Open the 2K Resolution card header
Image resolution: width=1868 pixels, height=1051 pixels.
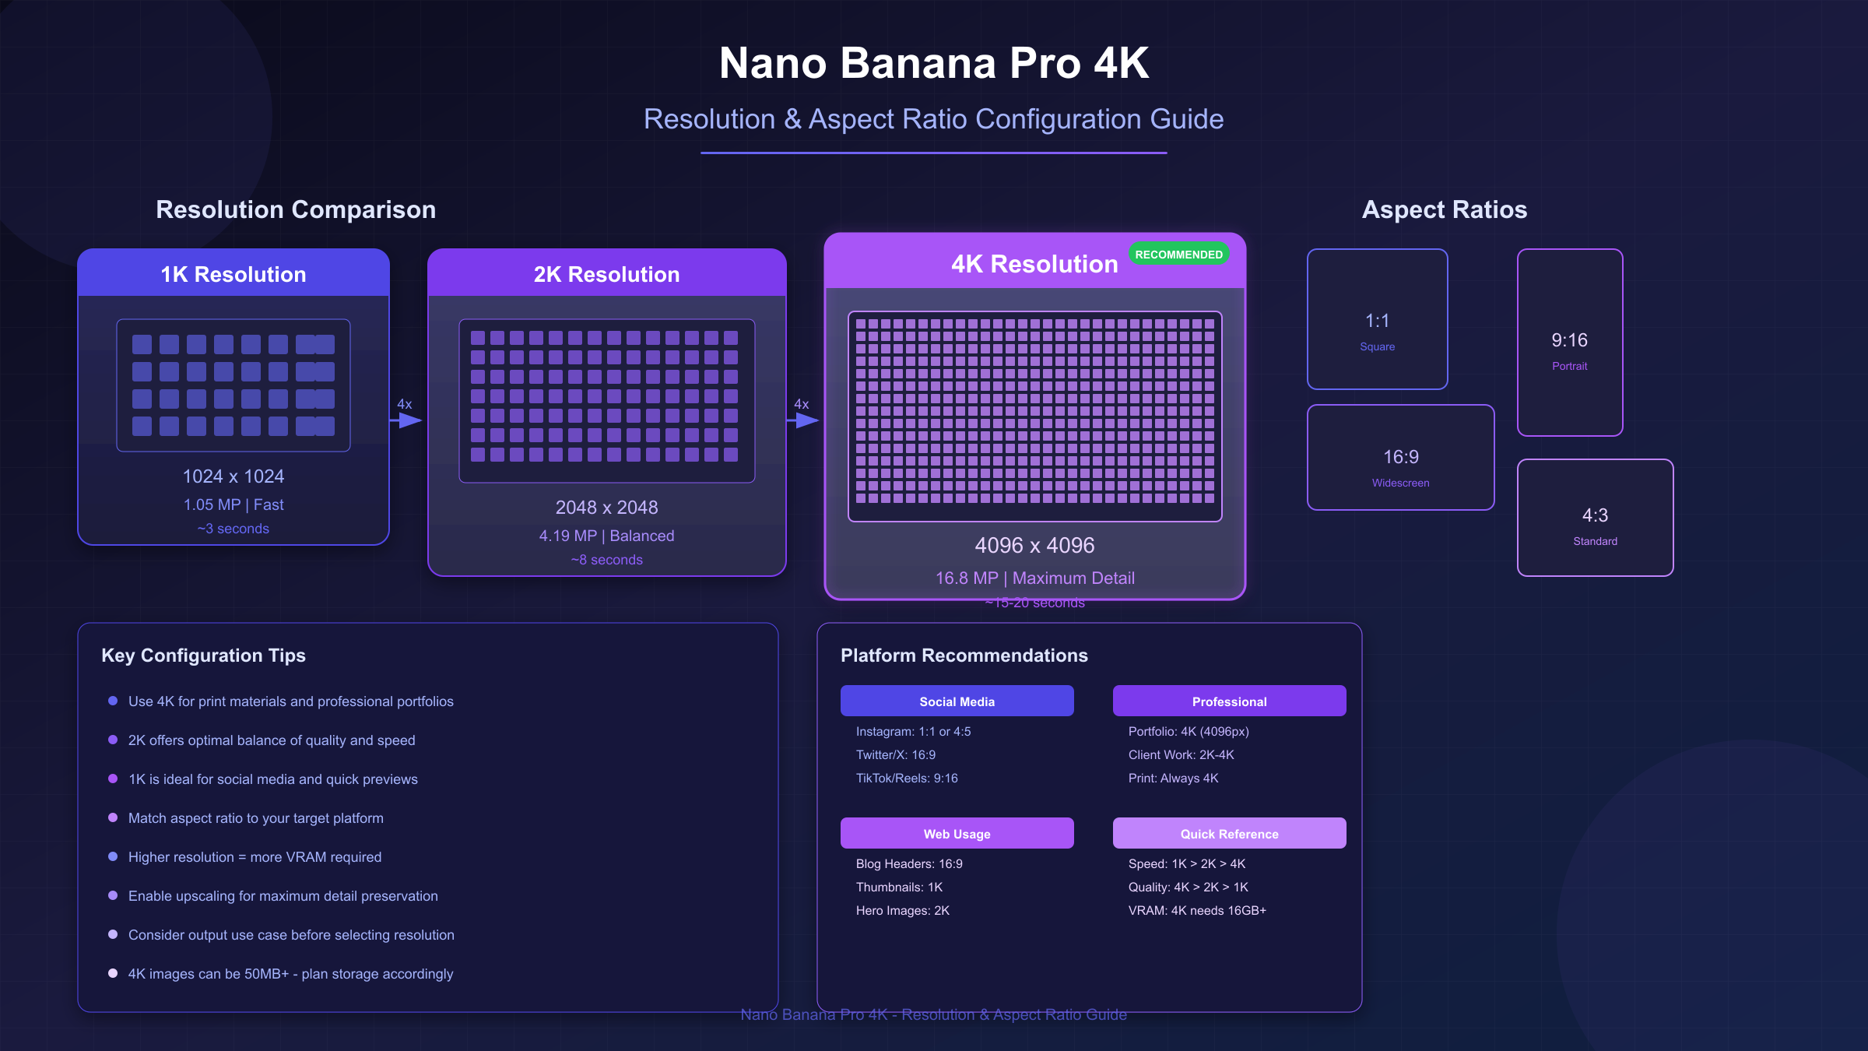point(606,274)
